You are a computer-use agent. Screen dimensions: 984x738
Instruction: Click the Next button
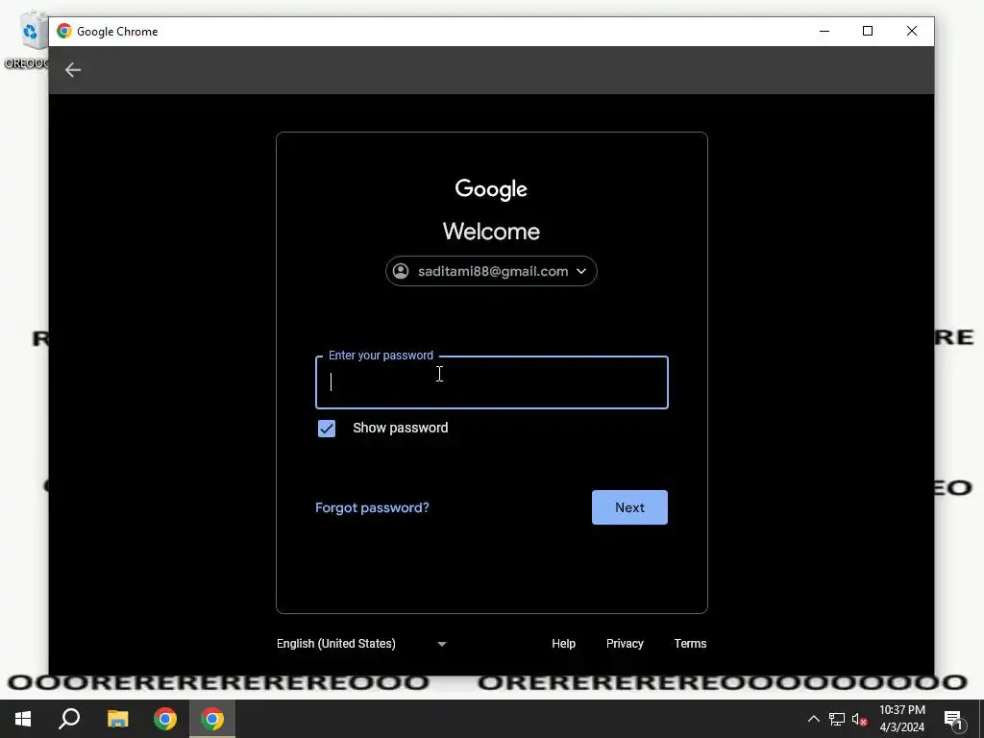click(x=629, y=507)
